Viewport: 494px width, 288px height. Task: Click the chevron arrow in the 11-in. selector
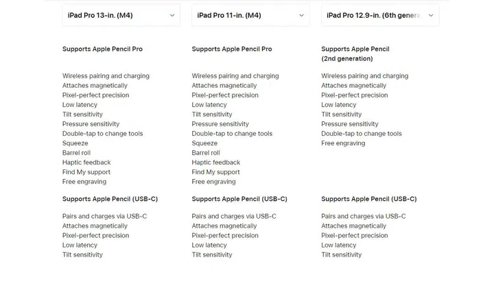[301, 15]
